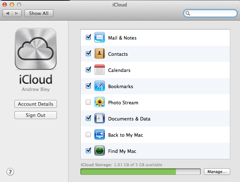Viewport: 240px width, 182px height.
Task: Uncheck the Mail & Notes checkbox
Action: coord(88,37)
